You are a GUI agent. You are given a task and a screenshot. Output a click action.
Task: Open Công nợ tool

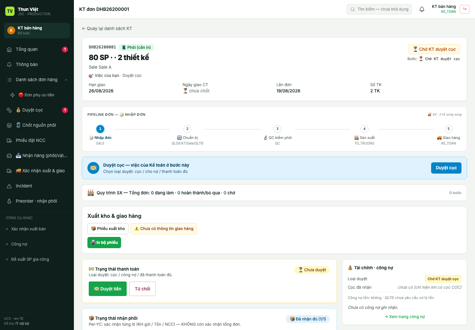click(x=37, y=244)
